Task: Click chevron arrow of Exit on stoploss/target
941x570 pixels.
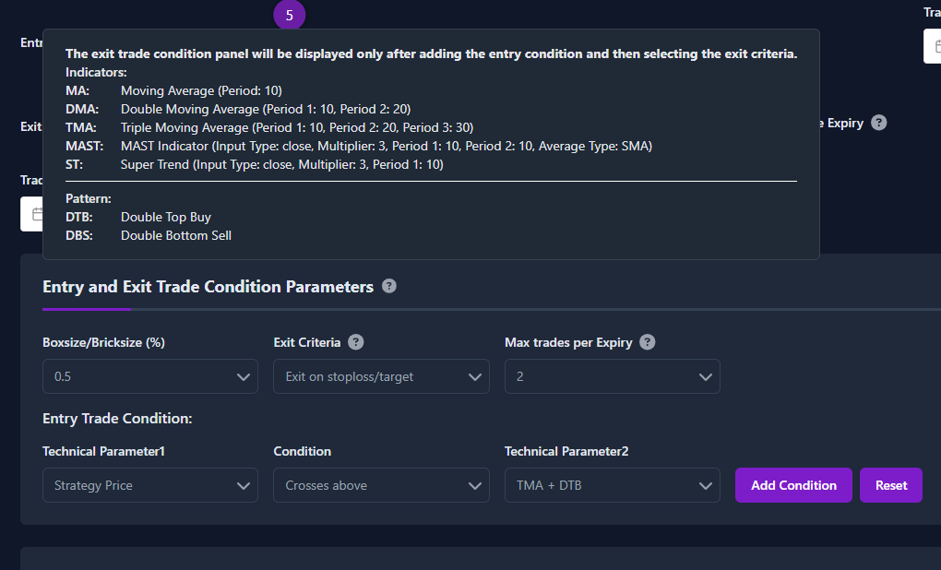Action: point(475,377)
